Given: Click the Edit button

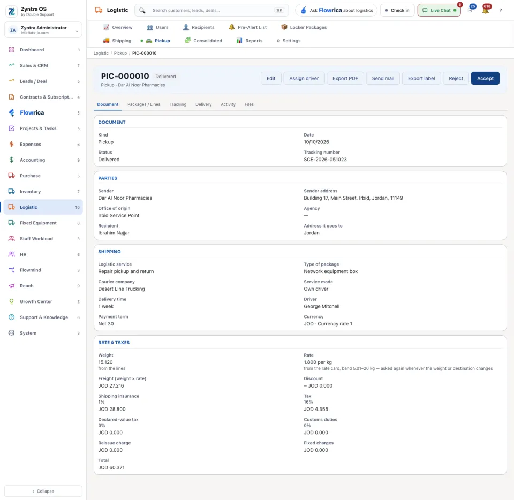Looking at the screenshot, I should (271, 78).
